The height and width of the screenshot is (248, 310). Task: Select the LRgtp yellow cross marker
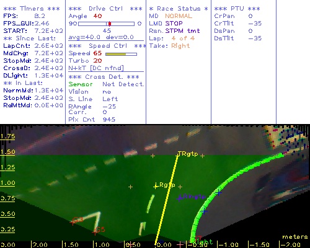156,187
